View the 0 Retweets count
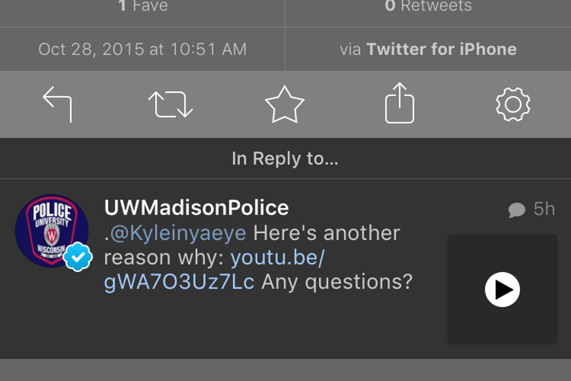 (x=428, y=6)
